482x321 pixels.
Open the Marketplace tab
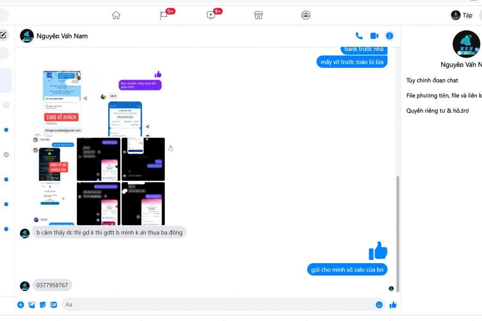click(258, 15)
